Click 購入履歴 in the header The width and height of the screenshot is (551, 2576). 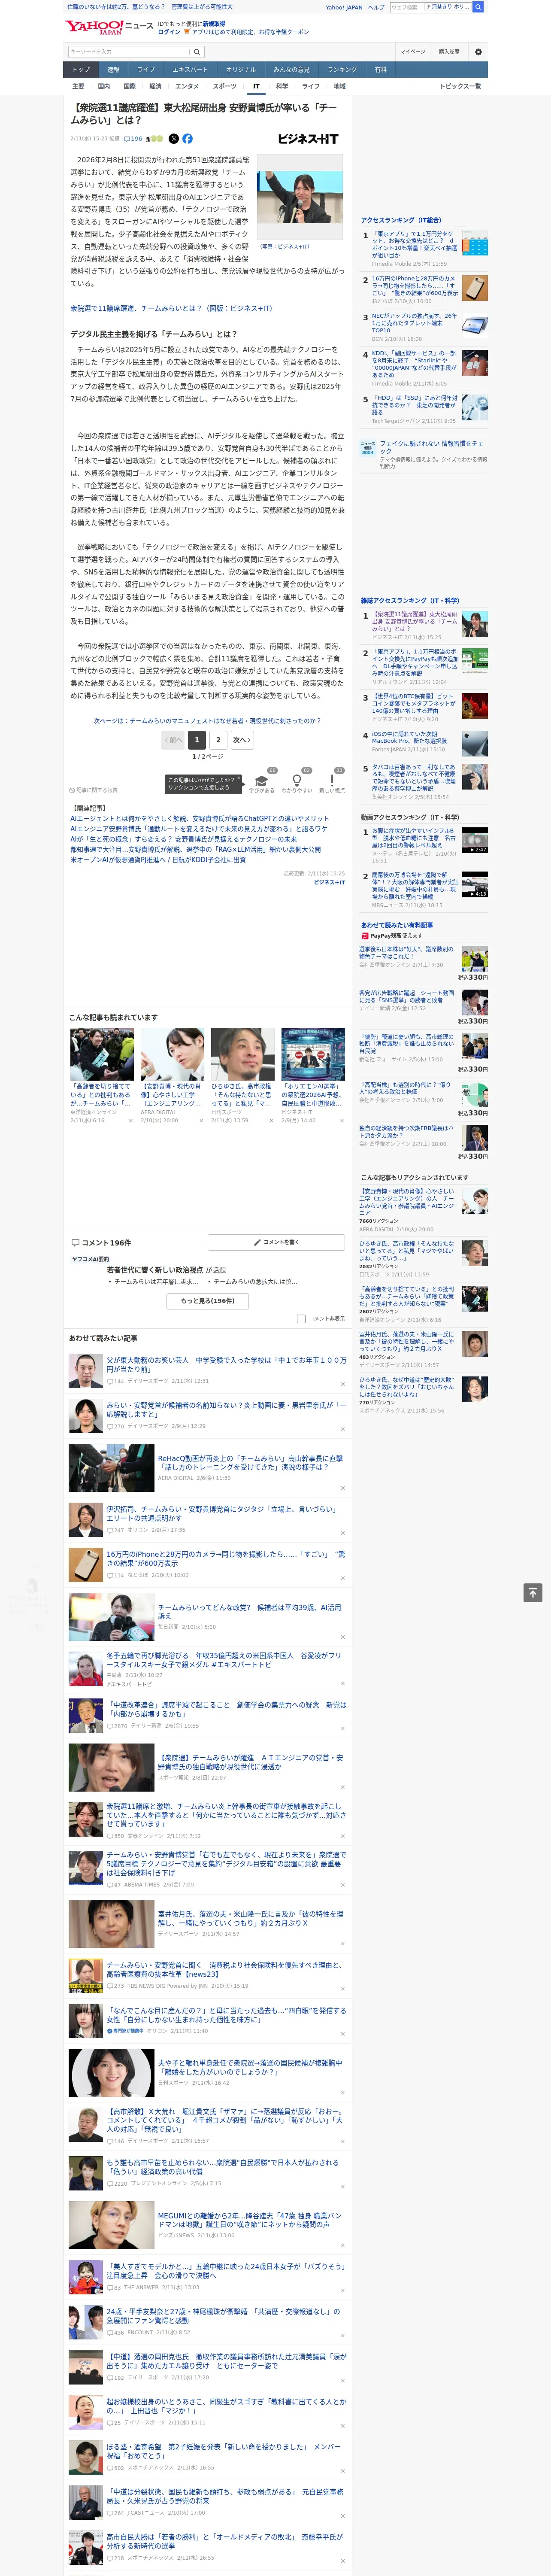(x=449, y=52)
